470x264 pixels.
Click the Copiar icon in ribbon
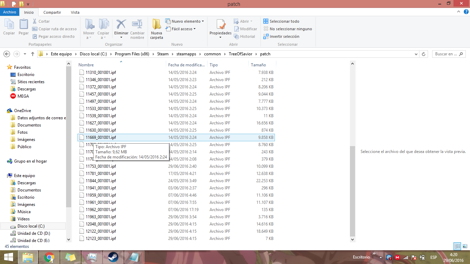coord(9,25)
